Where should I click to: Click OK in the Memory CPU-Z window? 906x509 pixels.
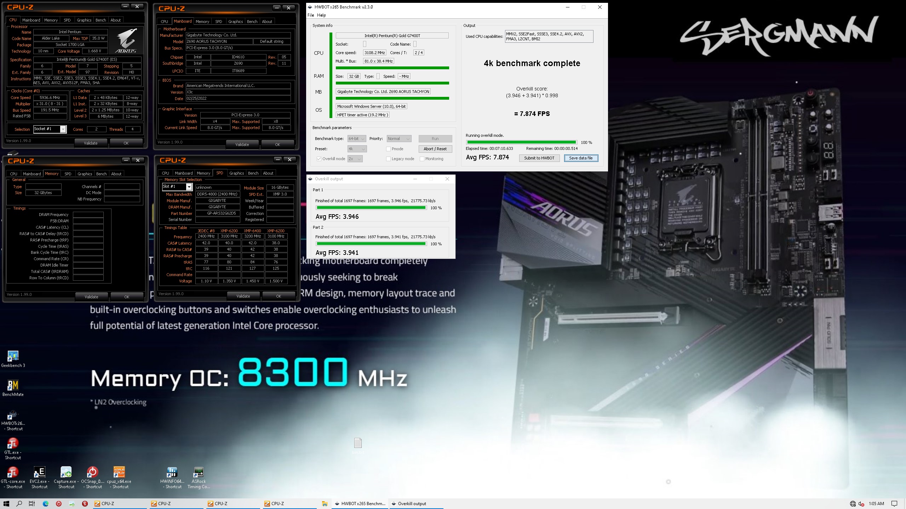tap(127, 297)
